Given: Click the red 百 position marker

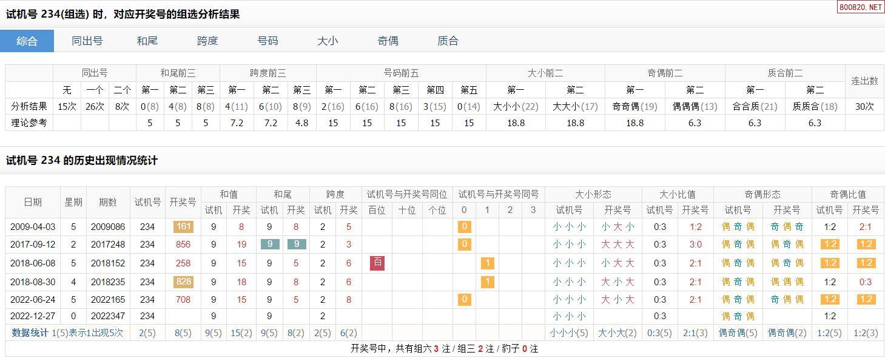Looking at the screenshot, I should 377,263.
